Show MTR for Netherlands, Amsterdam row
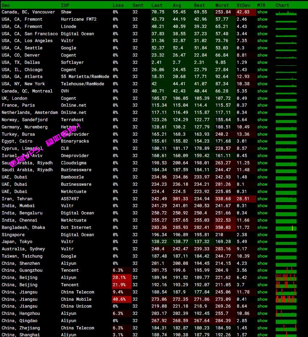 pyautogui.click(x=262, y=112)
